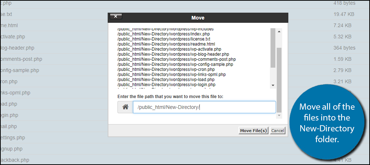Select the wordpress/wp-comments-post.php path line
The height and width of the screenshot is (165, 370).
[x=176, y=59]
